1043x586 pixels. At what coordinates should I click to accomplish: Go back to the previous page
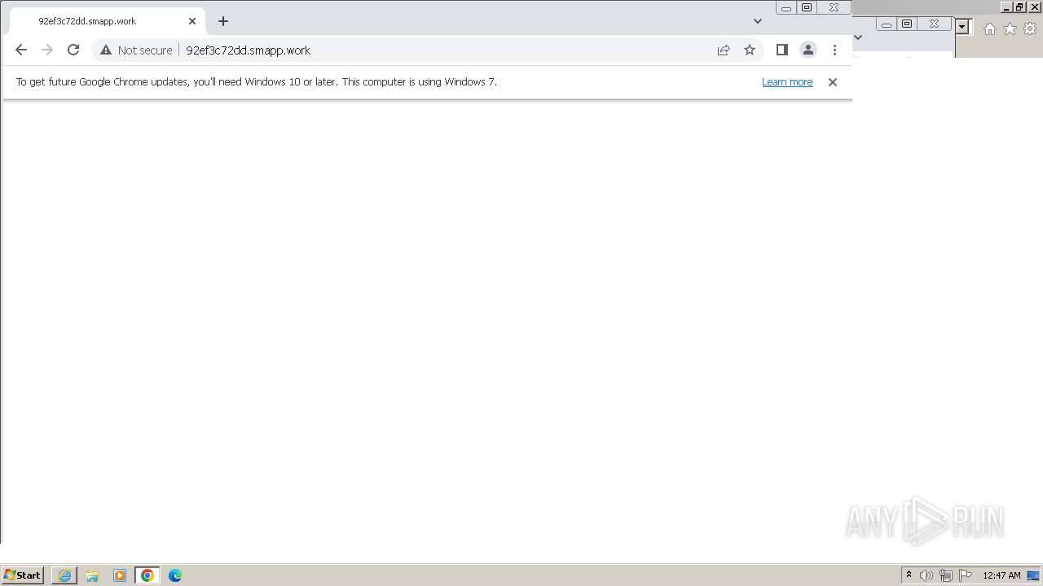(21, 50)
